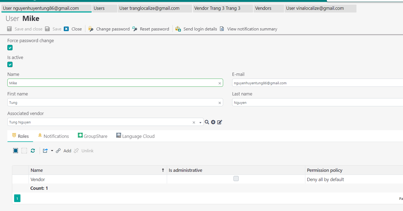This screenshot has width=403, height=211.
Task: Click the Count: 1 summary text
Action: tap(39, 188)
